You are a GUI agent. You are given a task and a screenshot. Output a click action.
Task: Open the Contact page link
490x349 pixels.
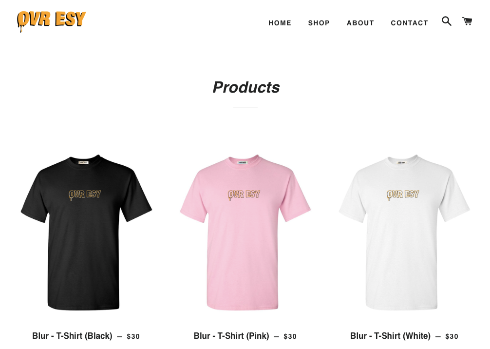409,23
